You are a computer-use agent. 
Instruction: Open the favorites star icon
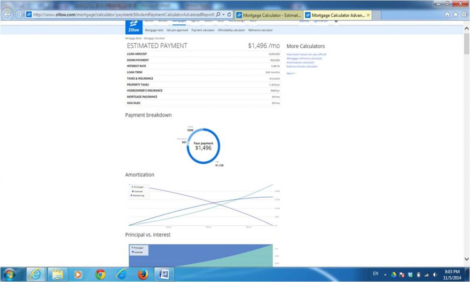(x=455, y=15)
